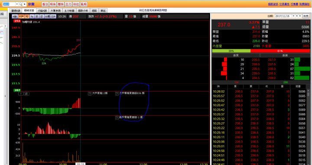The image size is (312, 165).
Task: Select the 10:26:02 trade row
Action: [x=259, y=92]
